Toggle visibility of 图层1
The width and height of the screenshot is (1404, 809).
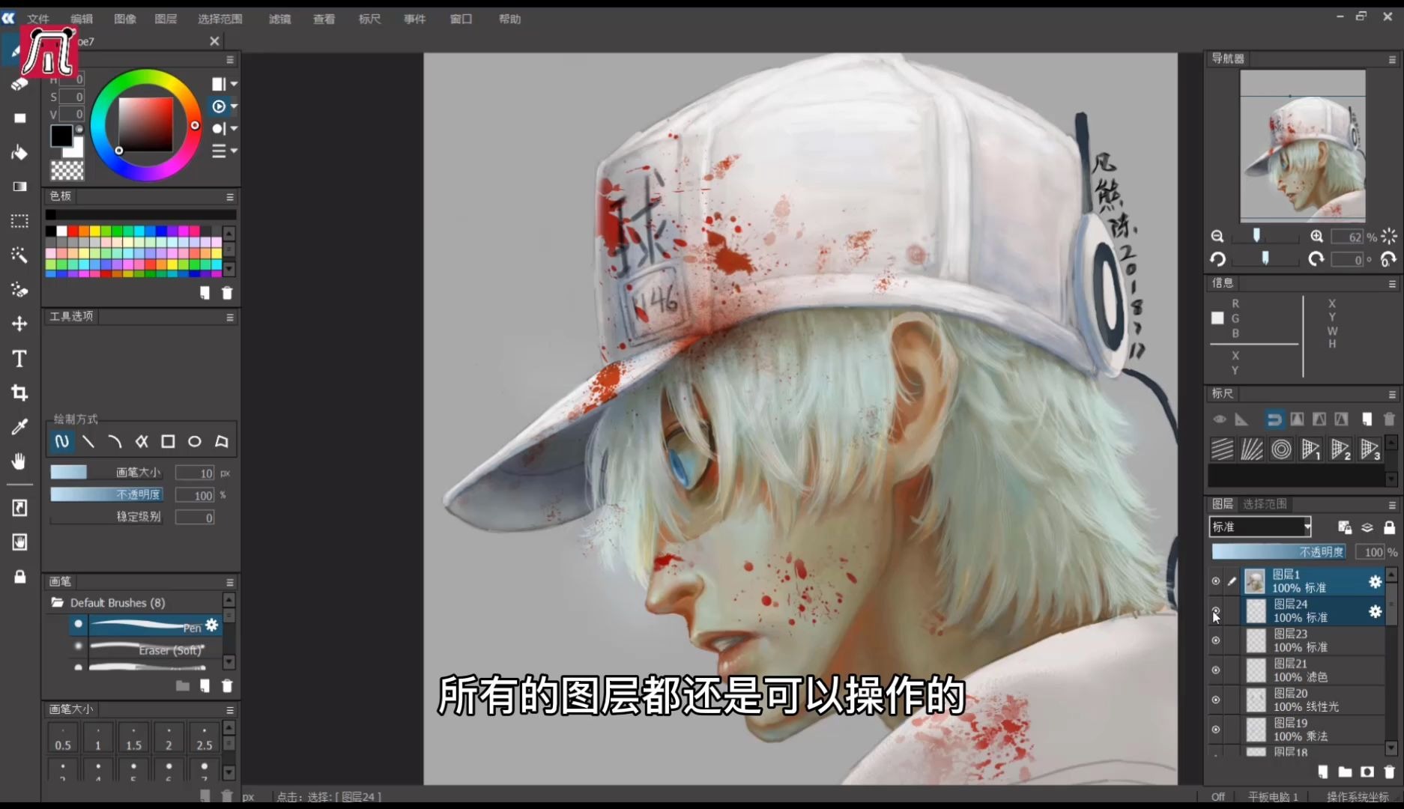(x=1216, y=581)
